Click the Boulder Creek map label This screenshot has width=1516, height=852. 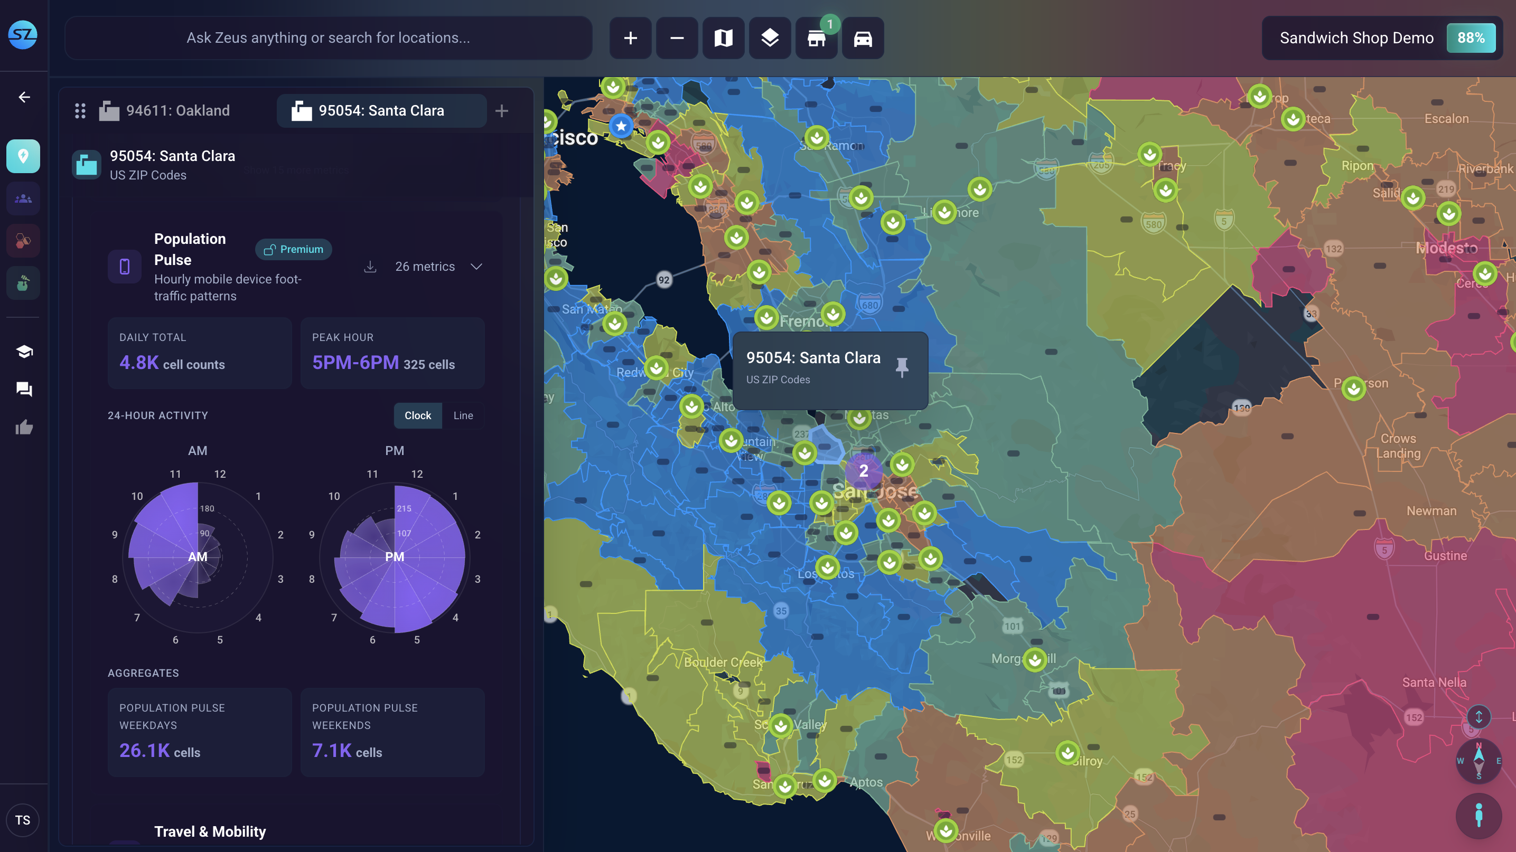point(723,662)
